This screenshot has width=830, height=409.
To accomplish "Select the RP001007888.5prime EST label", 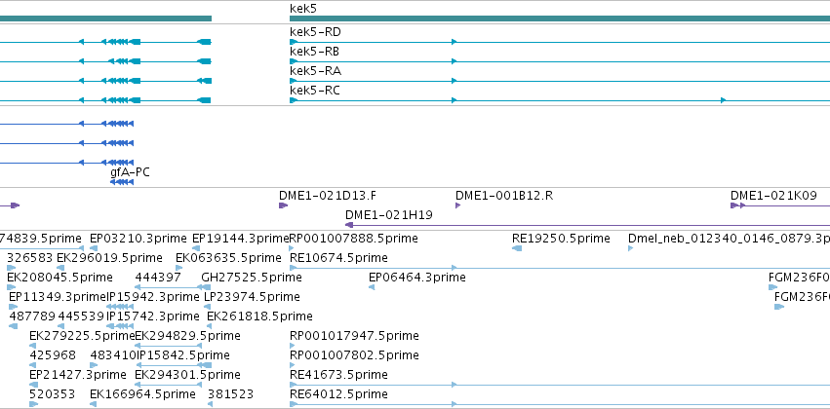I will click(354, 239).
